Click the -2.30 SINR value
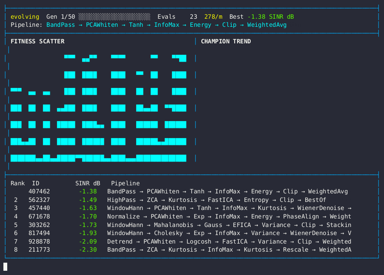 [88, 249]
